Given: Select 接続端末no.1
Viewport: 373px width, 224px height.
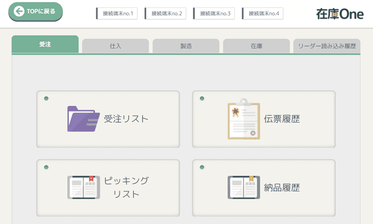Looking at the screenshot, I should [117, 13].
